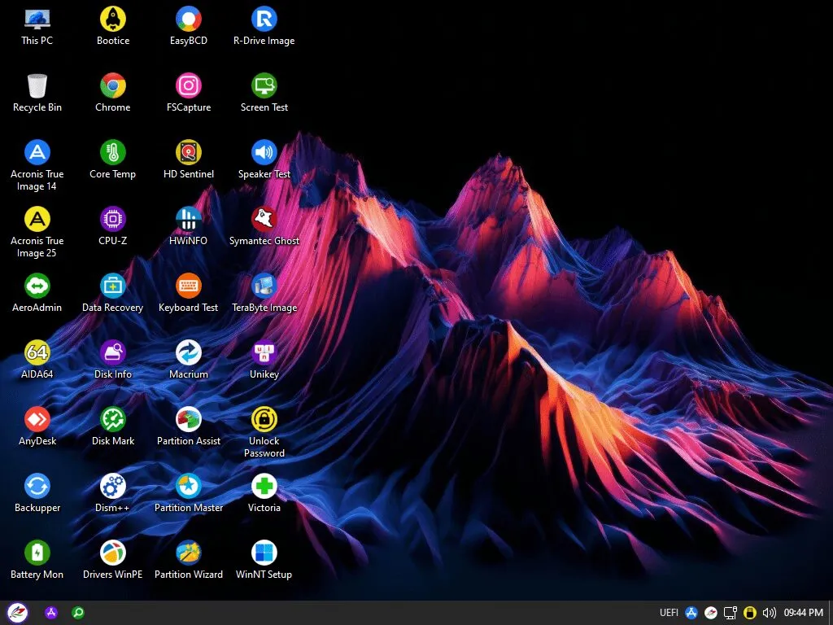Open the WinNT Setup installer icon

(x=264, y=553)
